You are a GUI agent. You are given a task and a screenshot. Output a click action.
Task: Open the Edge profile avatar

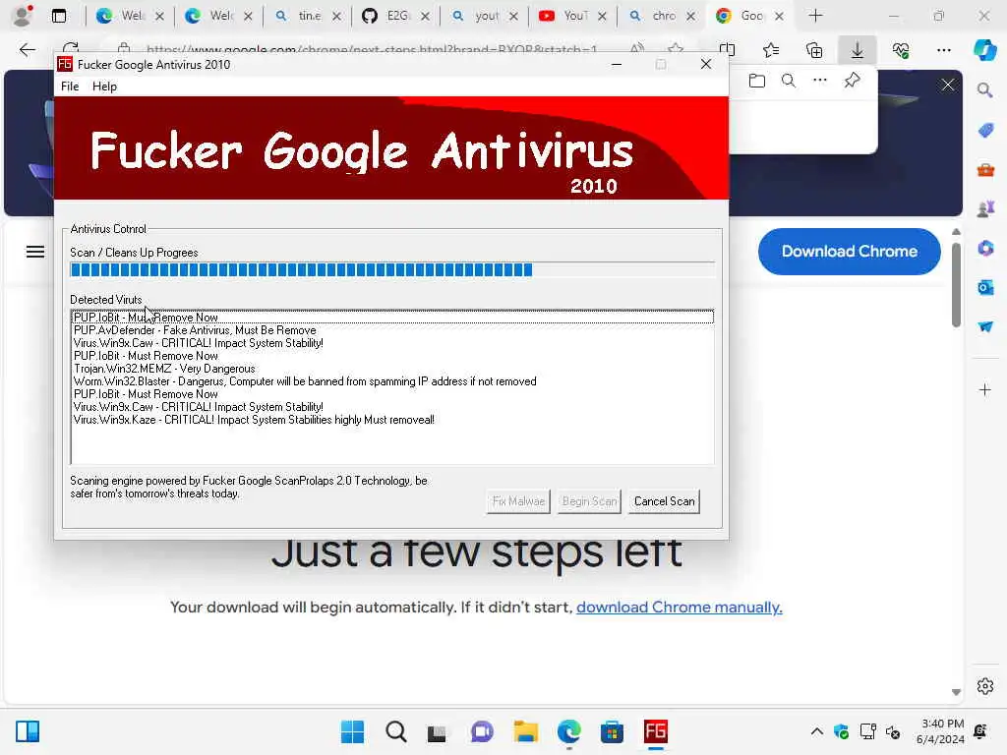pyautogui.click(x=23, y=16)
